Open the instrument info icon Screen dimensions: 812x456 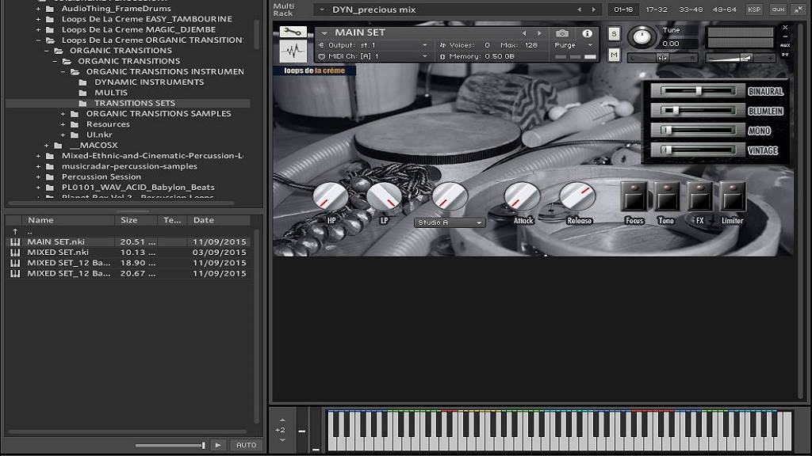coord(587,33)
